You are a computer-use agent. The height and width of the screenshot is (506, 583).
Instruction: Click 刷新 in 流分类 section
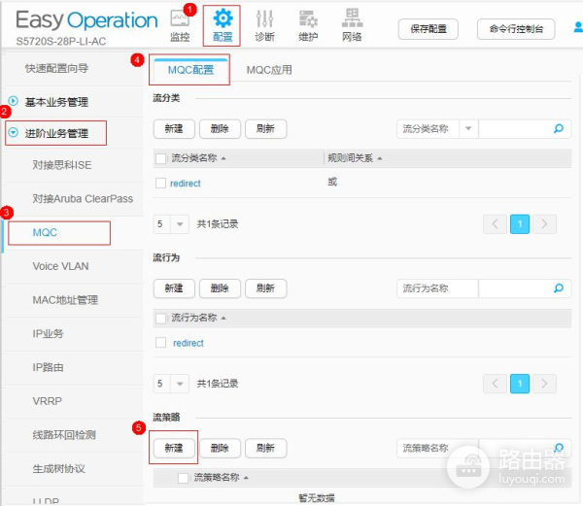(265, 128)
